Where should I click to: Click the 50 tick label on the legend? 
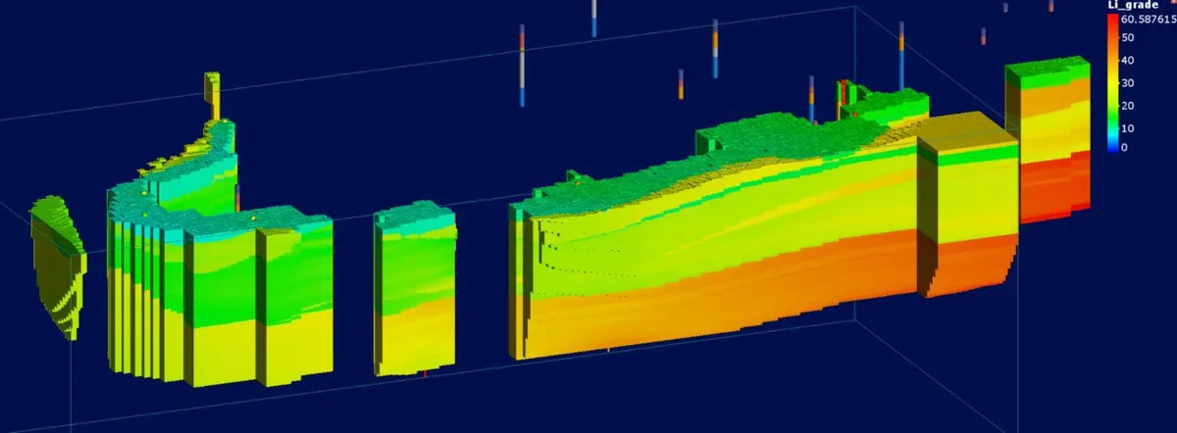[1127, 37]
